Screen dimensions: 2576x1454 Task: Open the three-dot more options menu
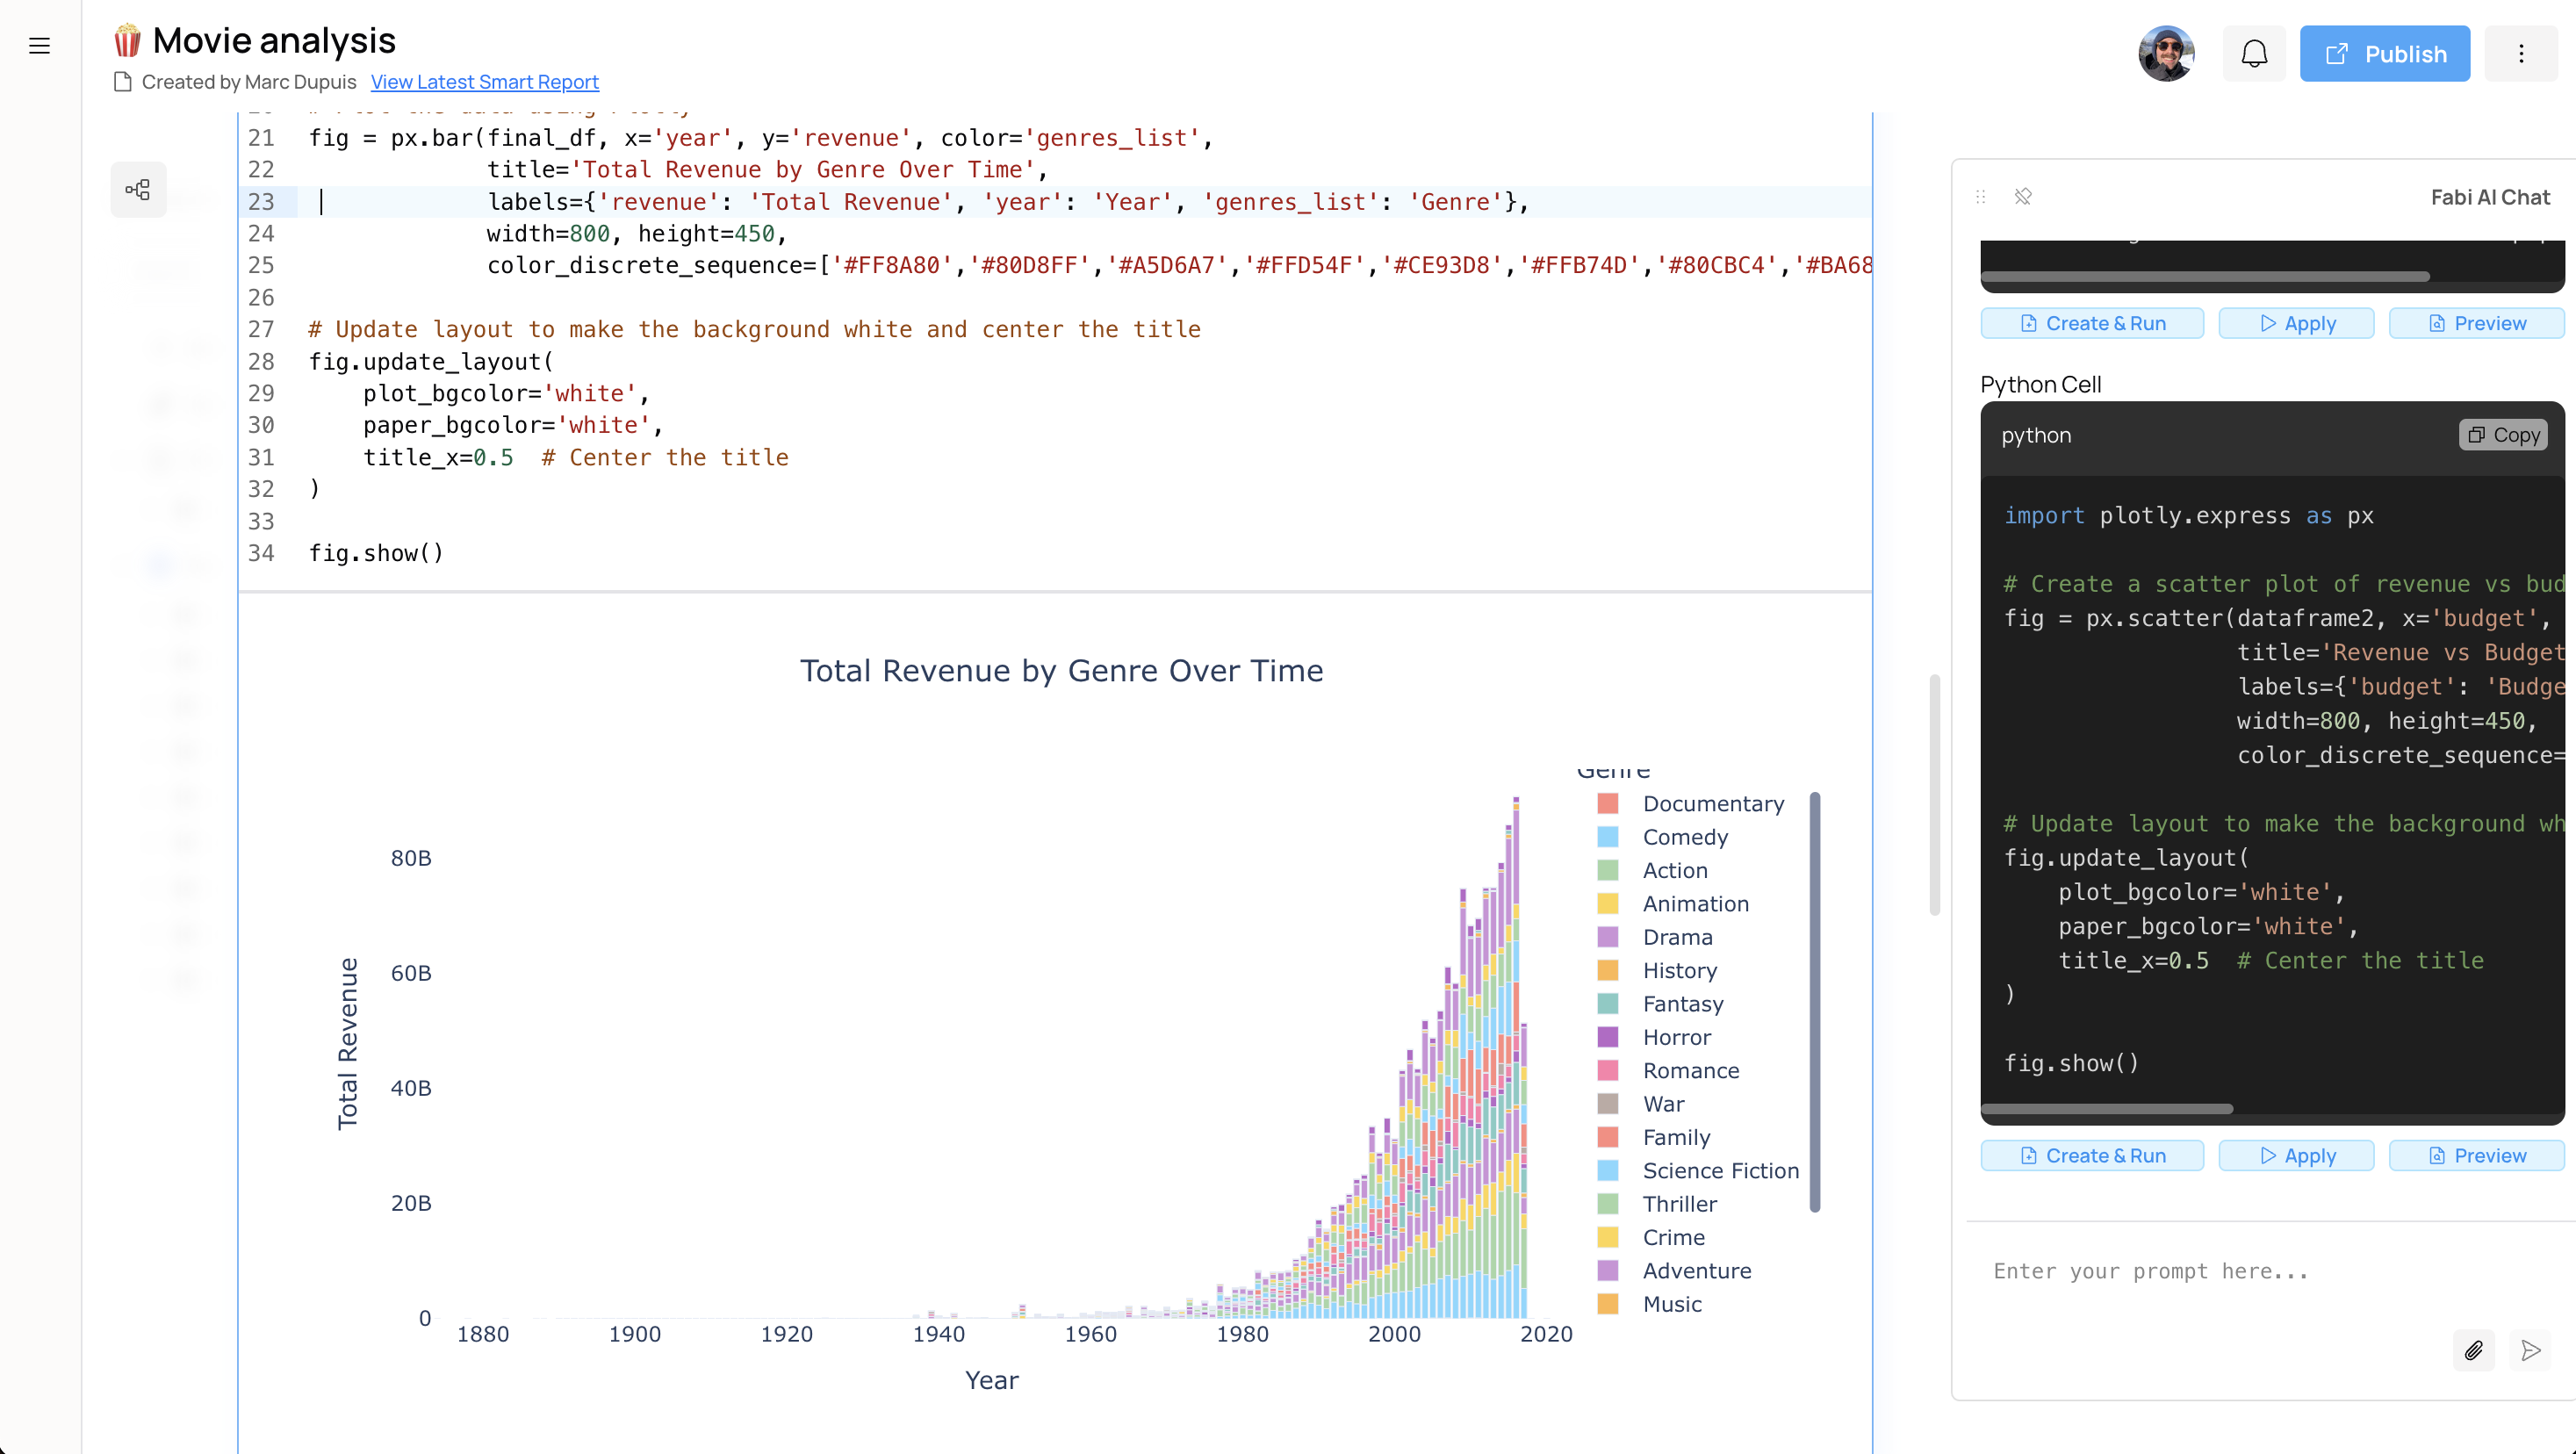(x=2520, y=54)
